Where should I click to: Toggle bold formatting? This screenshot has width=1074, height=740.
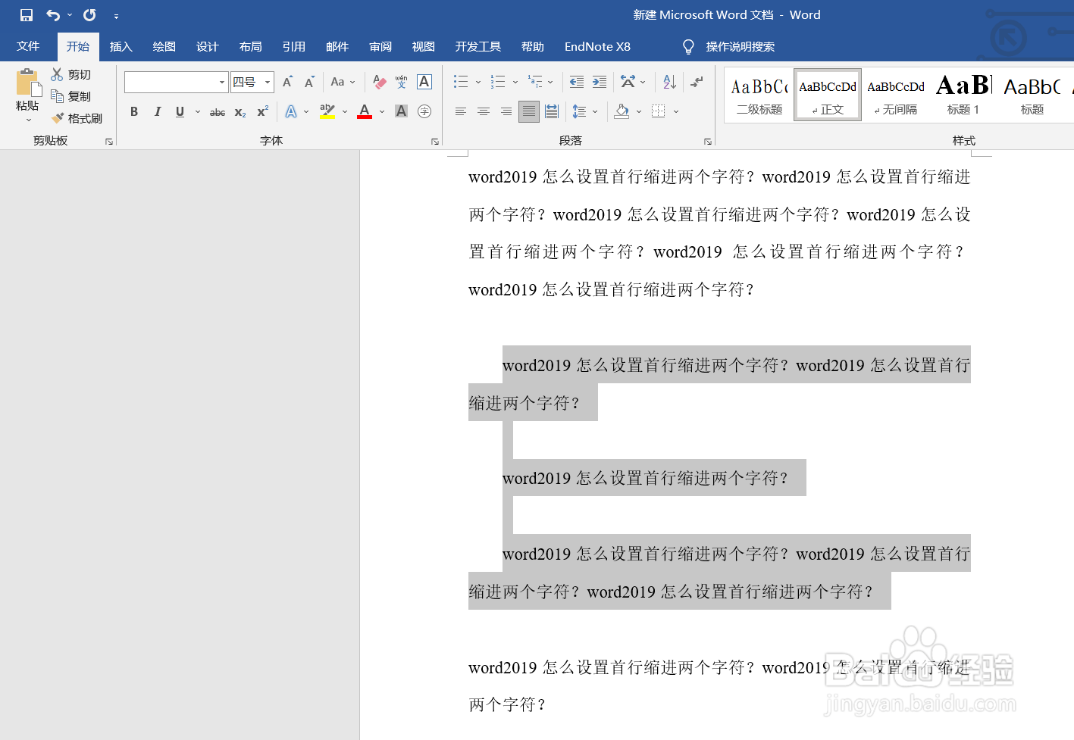134,111
